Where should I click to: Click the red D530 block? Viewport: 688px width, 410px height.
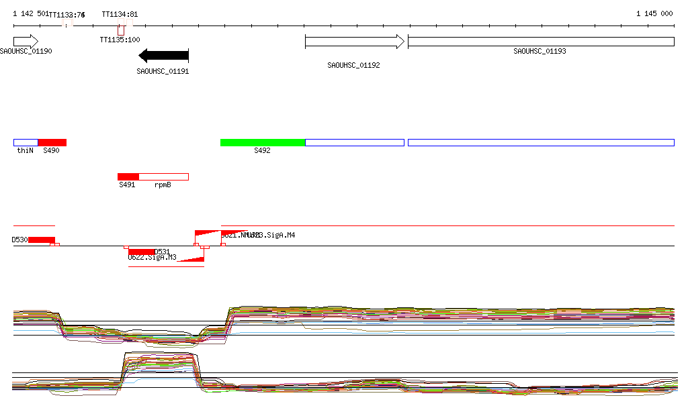pos(41,240)
